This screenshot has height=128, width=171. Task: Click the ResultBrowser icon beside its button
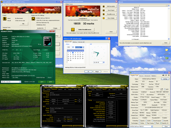(x=104, y=14)
